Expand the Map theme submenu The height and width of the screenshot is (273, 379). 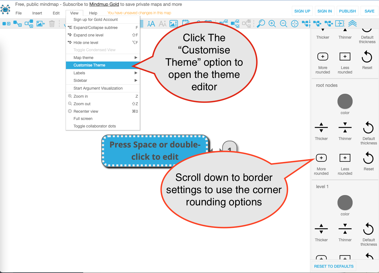tap(103, 58)
